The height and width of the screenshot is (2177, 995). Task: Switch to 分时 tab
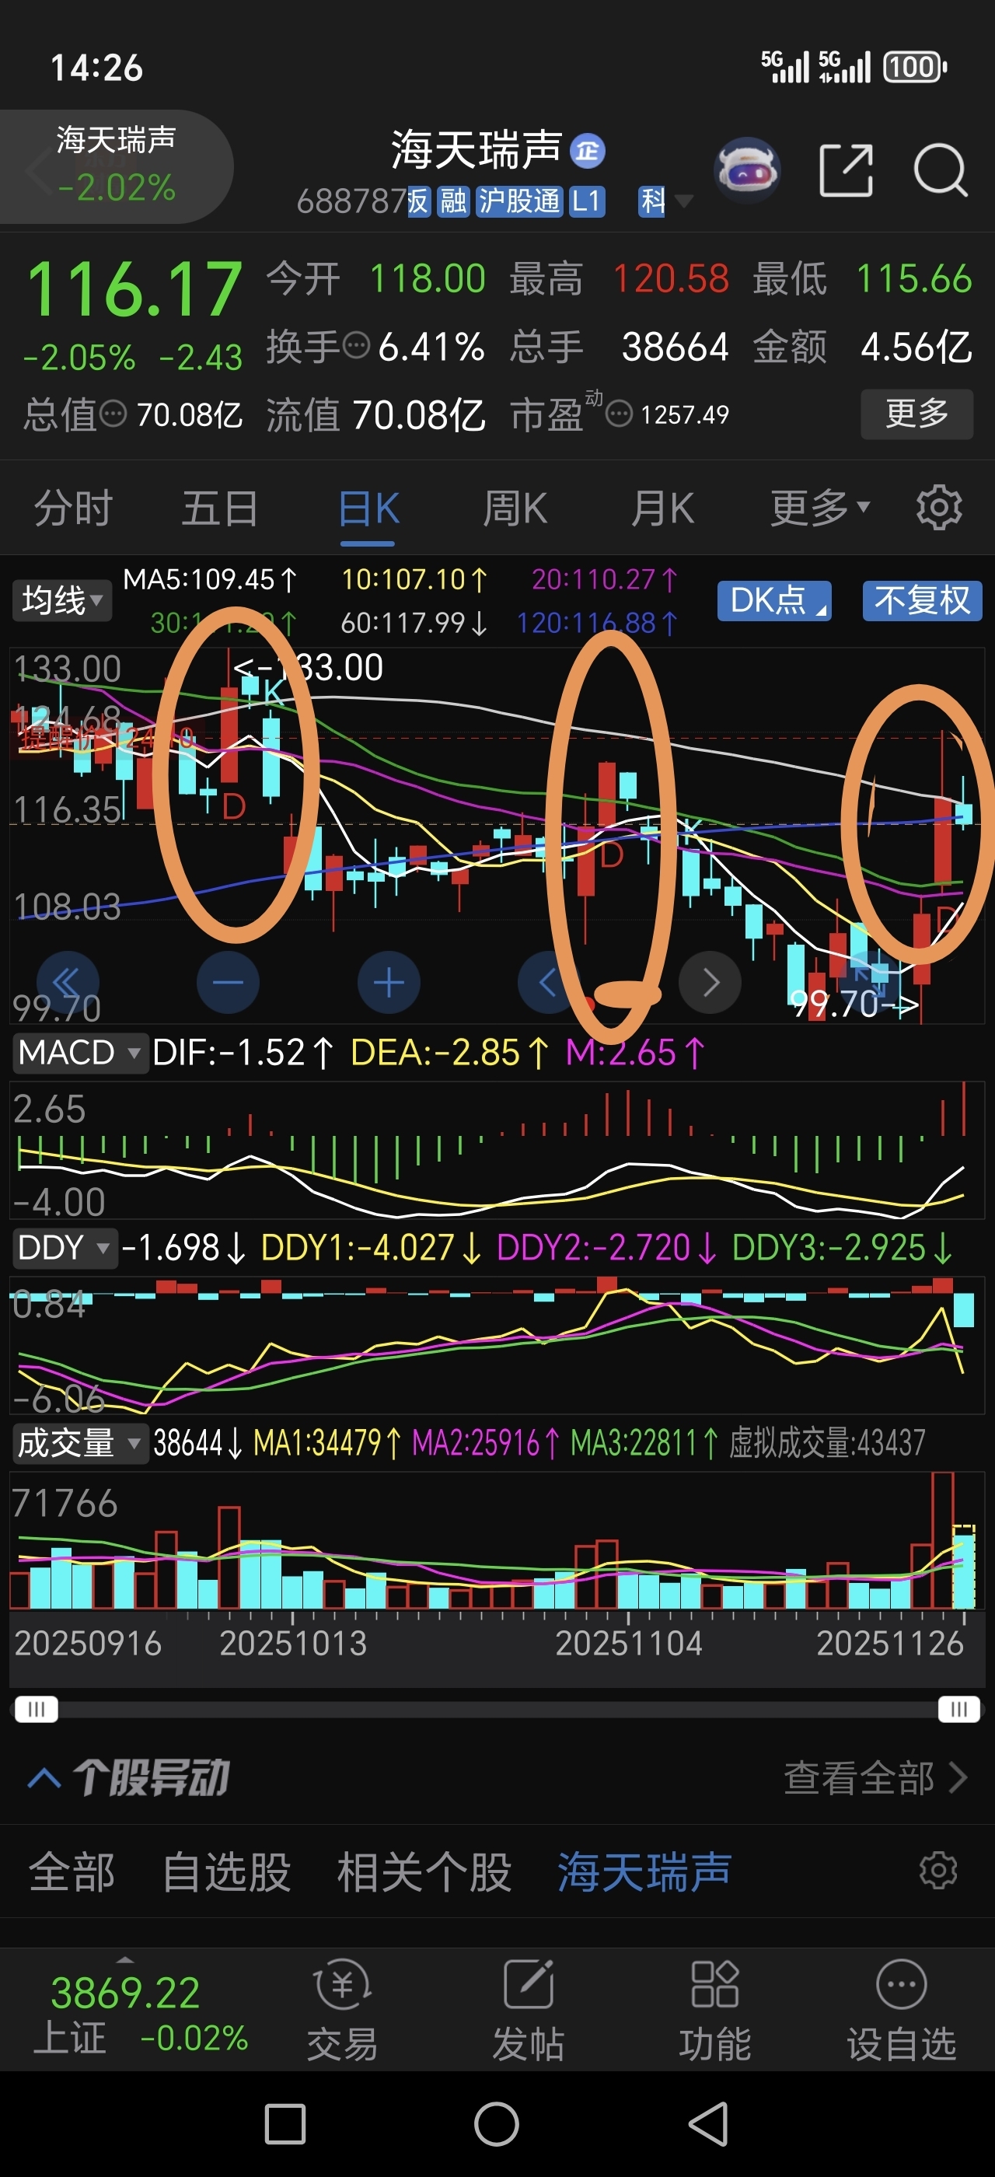pyautogui.click(x=72, y=508)
